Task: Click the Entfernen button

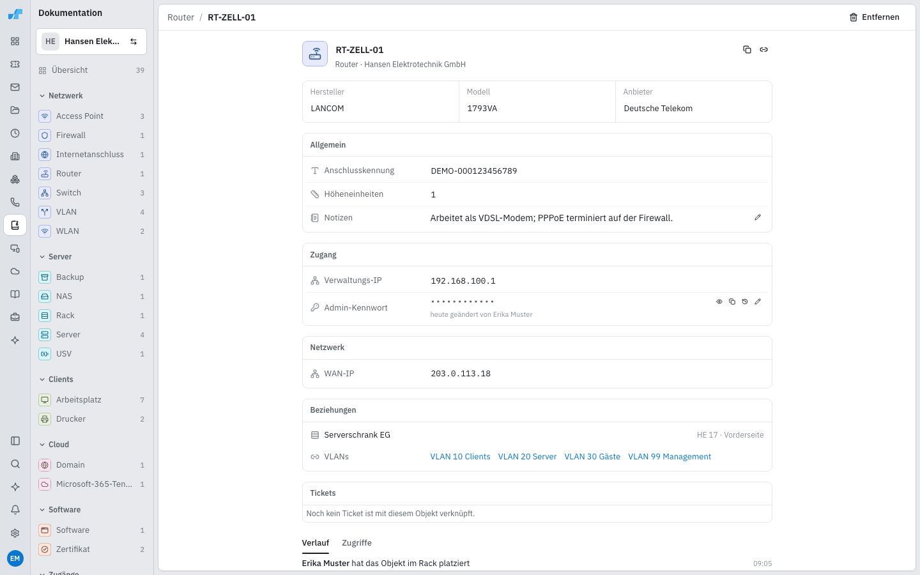Action: click(x=874, y=17)
